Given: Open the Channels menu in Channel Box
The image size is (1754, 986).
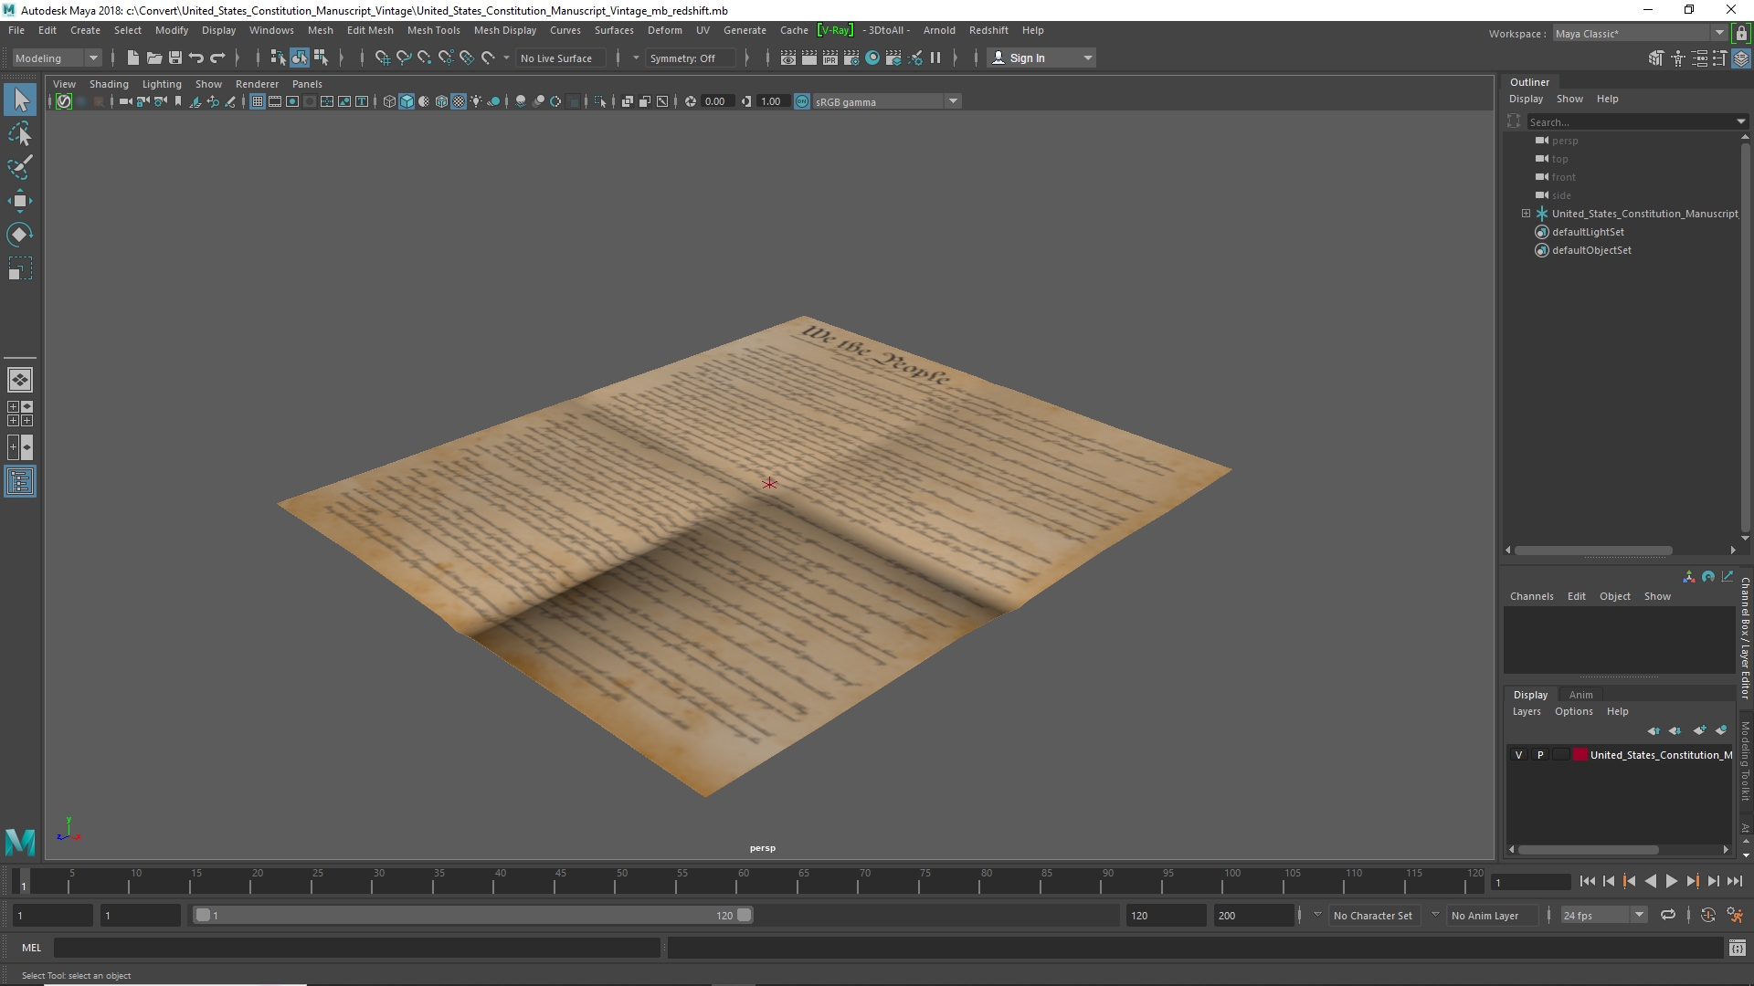Looking at the screenshot, I should 1531,596.
